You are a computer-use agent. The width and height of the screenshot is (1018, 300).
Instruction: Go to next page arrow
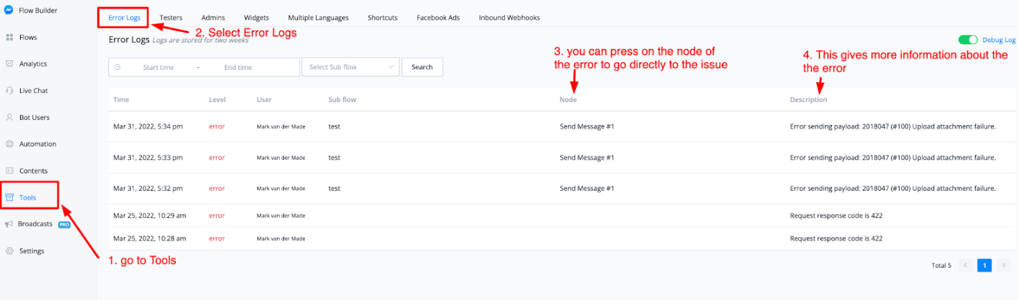(x=1004, y=266)
